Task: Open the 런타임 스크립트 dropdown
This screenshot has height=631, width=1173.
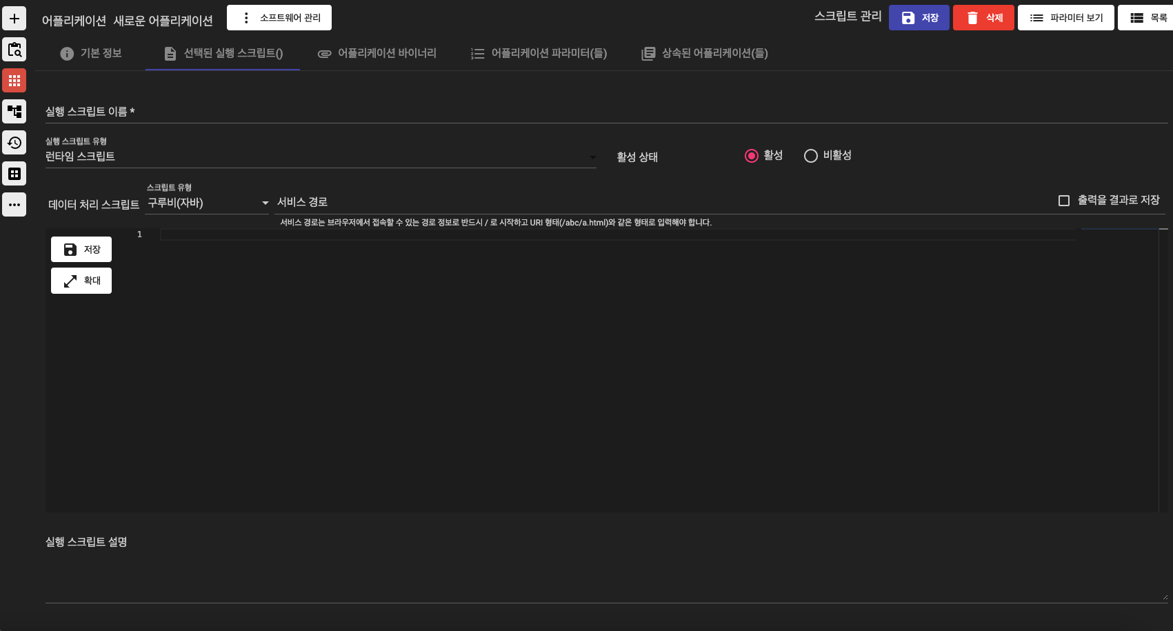Action: click(x=317, y=156)
